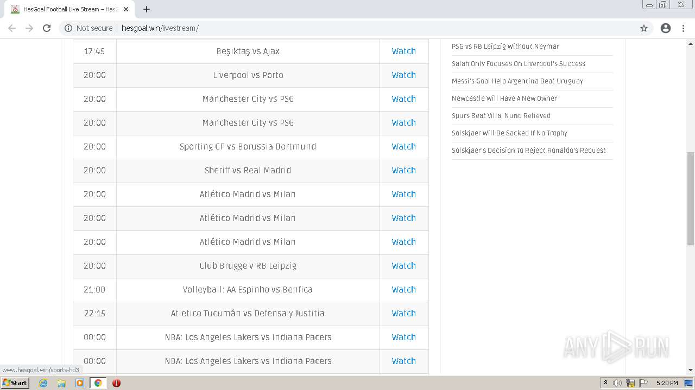Click the Liverpool vs Porto match name

[x=248, y=75]
